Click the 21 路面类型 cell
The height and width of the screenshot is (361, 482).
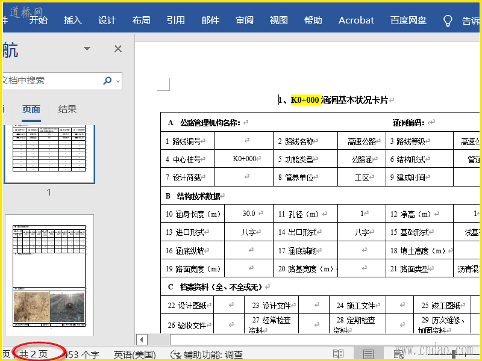(x=419, y=268)
